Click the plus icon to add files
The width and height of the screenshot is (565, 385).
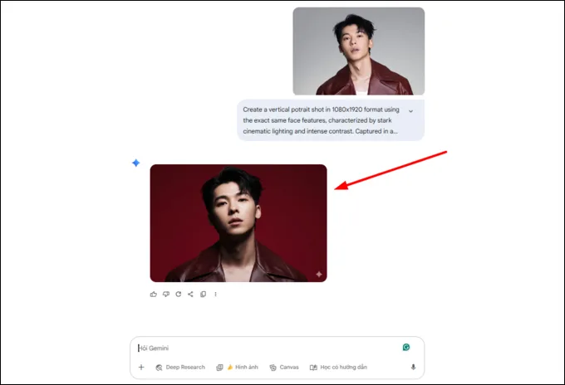[x=141, y=367]
